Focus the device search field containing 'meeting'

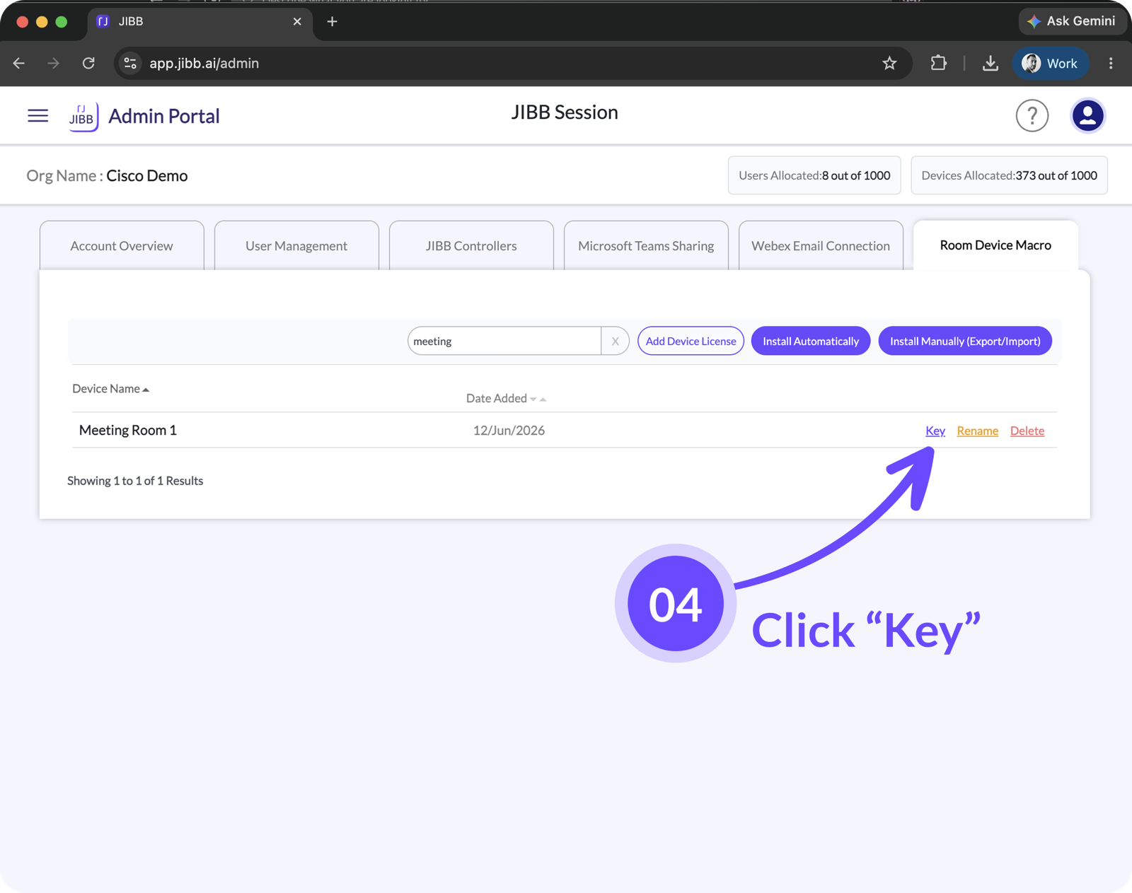[x=504, y=341]
